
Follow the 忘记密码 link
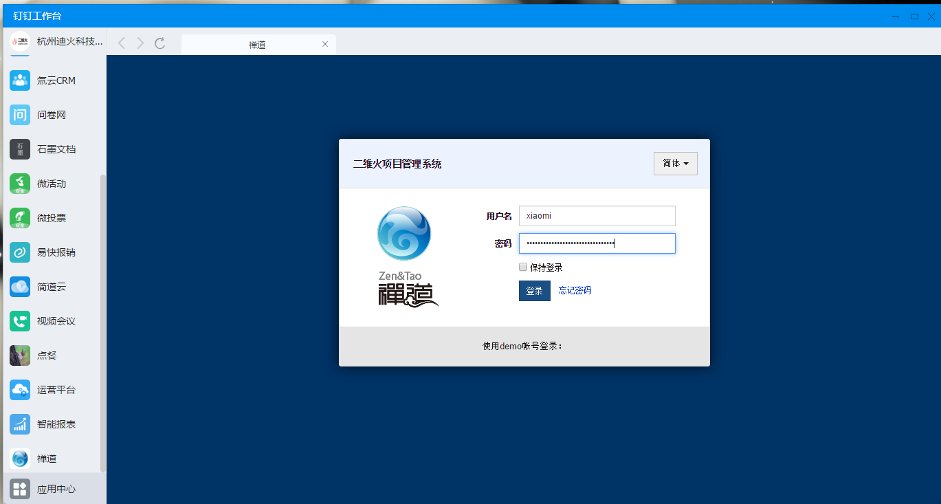(575, 290)
